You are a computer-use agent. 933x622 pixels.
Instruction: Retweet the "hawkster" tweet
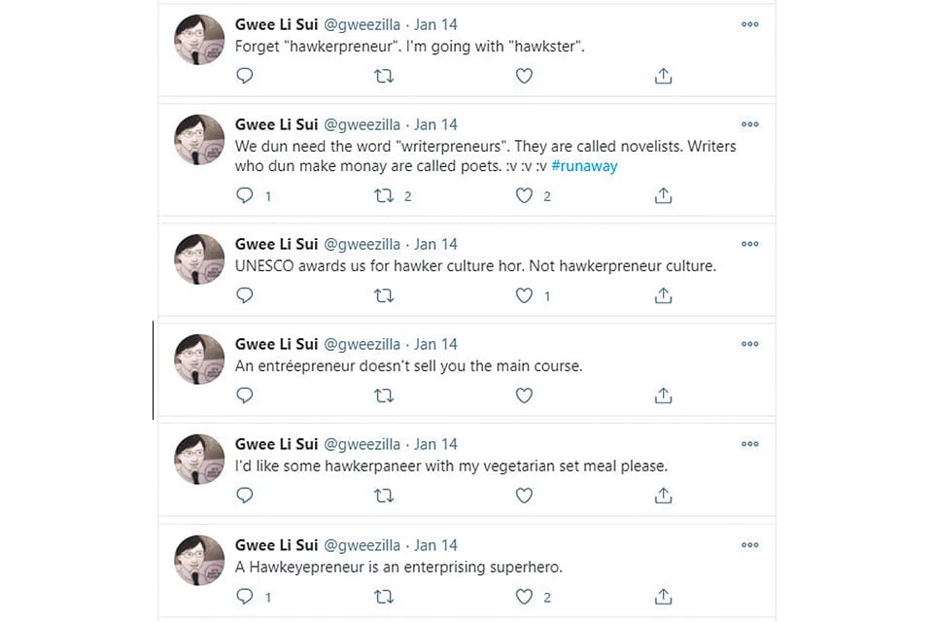pos(385,76)
